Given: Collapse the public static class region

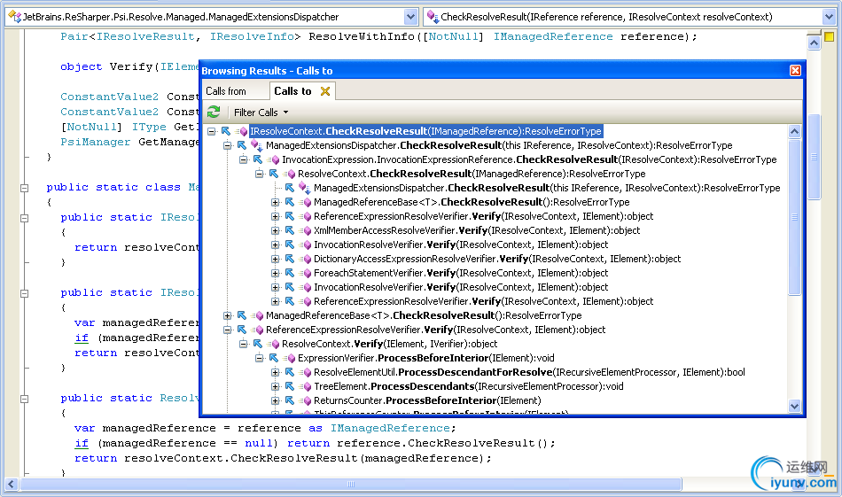Looking at the screenshot, I should (x=24, y=188).
